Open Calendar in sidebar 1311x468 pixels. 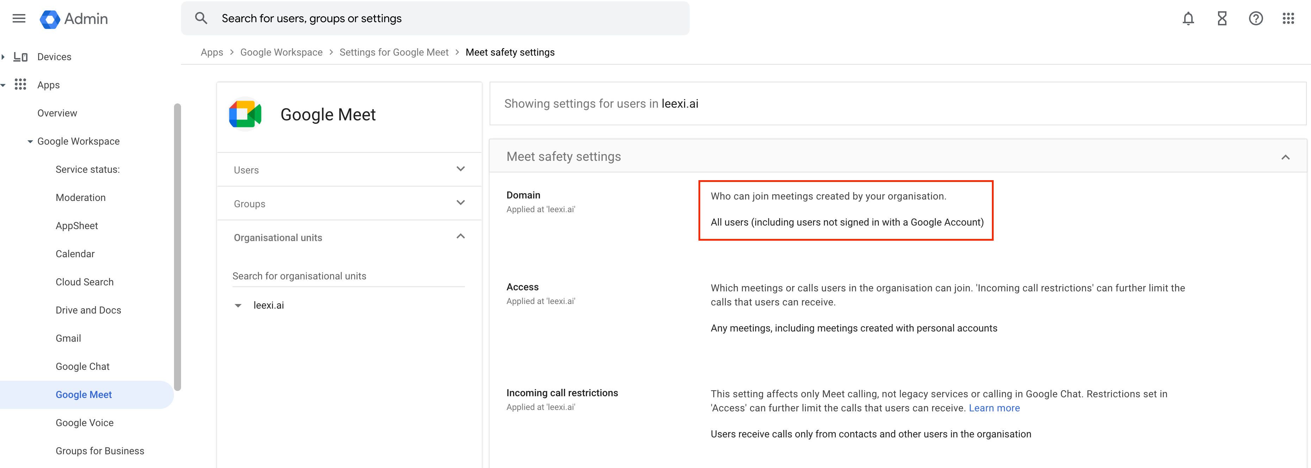point(75,254)
